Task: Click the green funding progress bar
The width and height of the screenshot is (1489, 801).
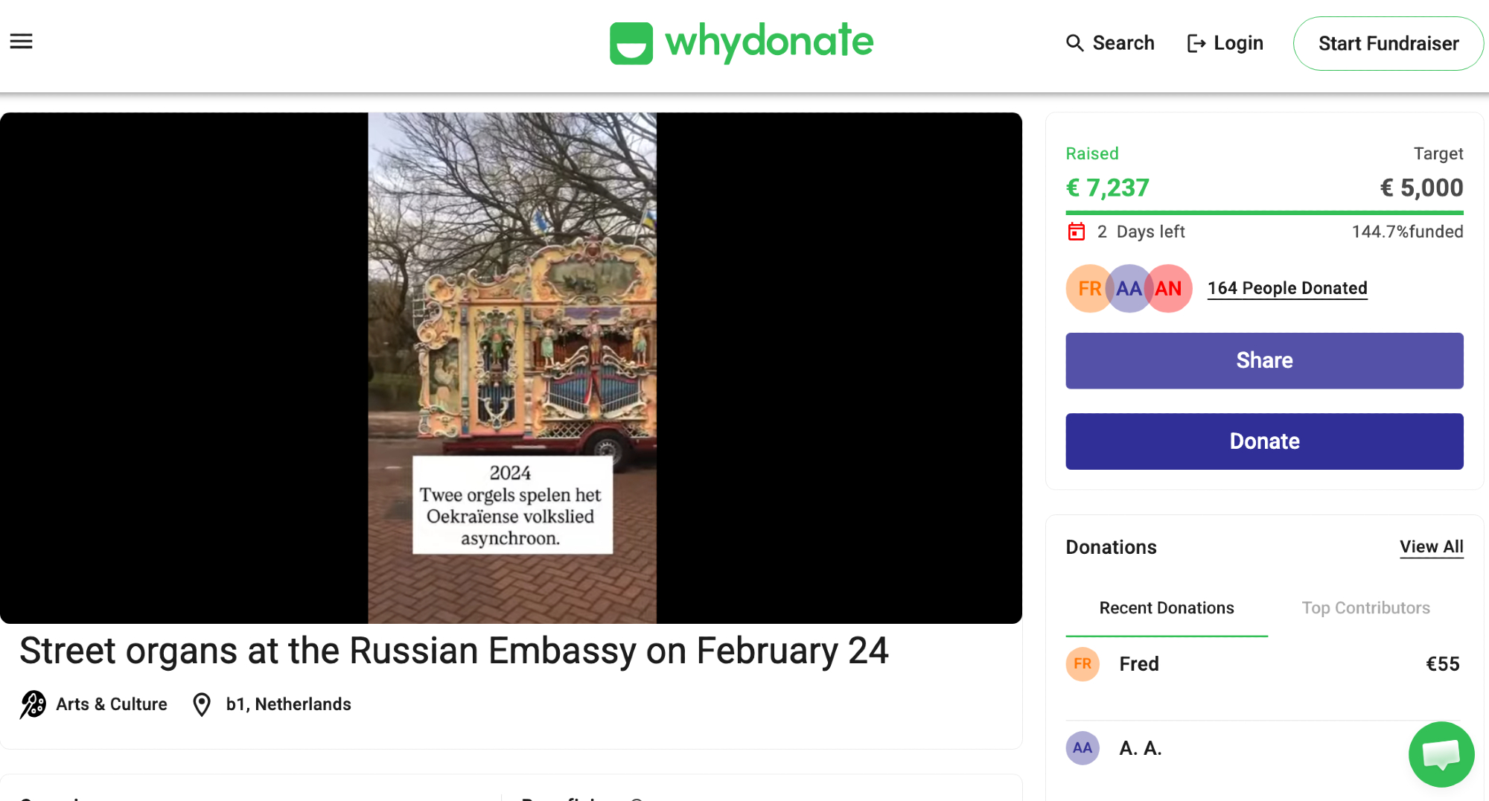Action: pyautogui.click(x=1264, y=213)
